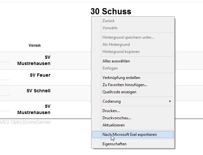Show page source via Quellcode anzeigen
Image resolution: width=203 pixels, height=155 pixels.
tap(119, 92)
